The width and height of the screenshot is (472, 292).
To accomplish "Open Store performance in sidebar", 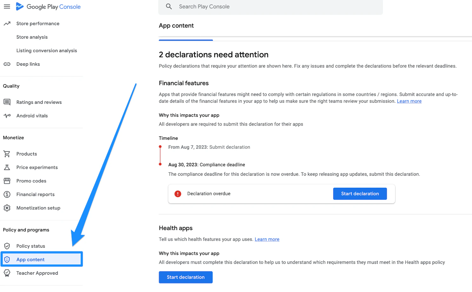I will tap(38, 23).
